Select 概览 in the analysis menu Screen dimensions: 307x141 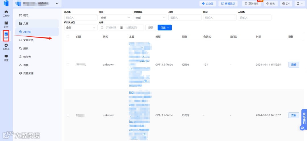[37, 15]
